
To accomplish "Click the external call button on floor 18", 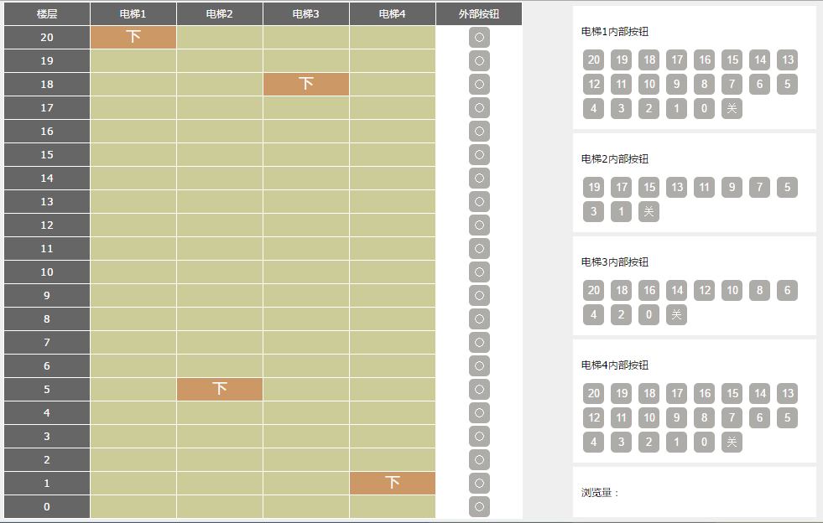I will pyautogui.click(x=479, y=84).
